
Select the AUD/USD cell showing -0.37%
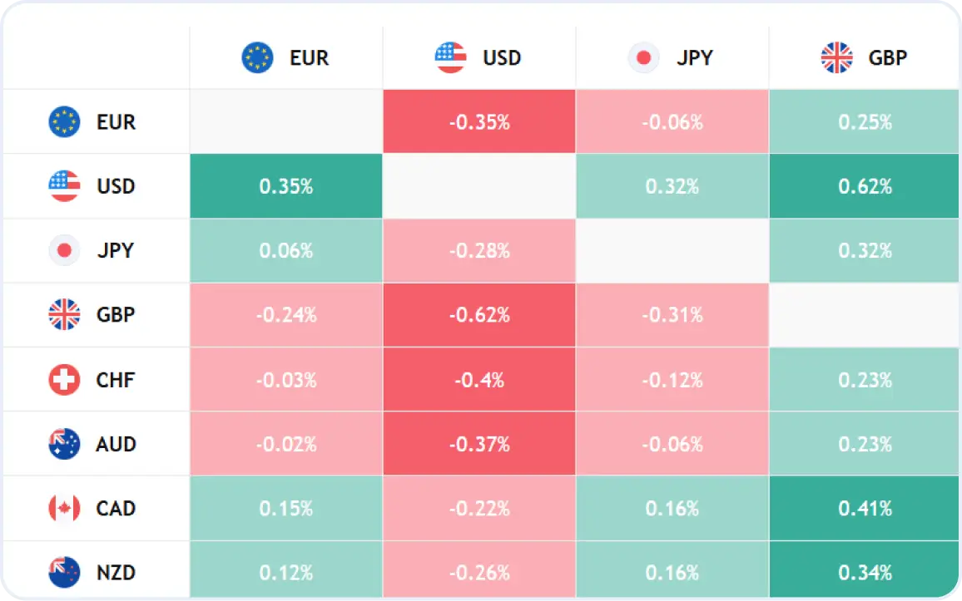point(479,444)
